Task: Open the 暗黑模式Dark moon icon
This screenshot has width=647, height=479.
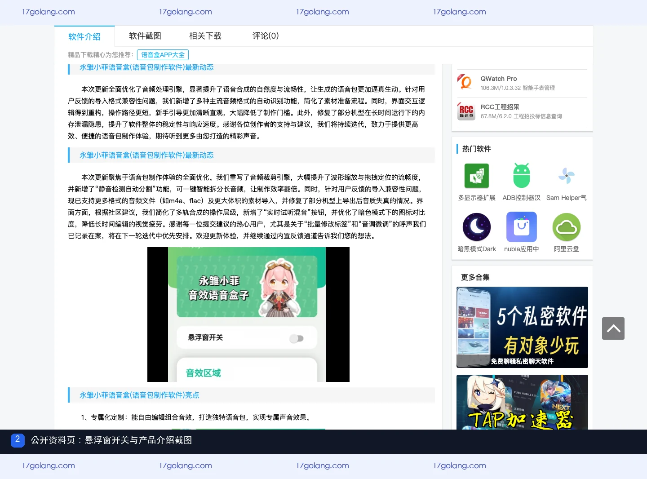Action: [477, 227]
